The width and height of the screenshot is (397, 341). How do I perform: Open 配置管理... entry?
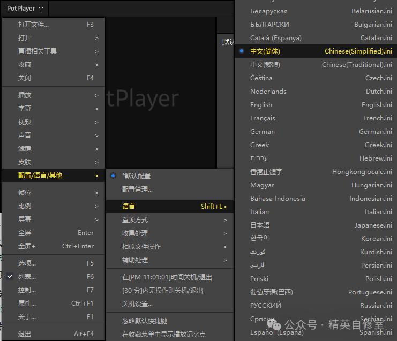pos(137,189)
